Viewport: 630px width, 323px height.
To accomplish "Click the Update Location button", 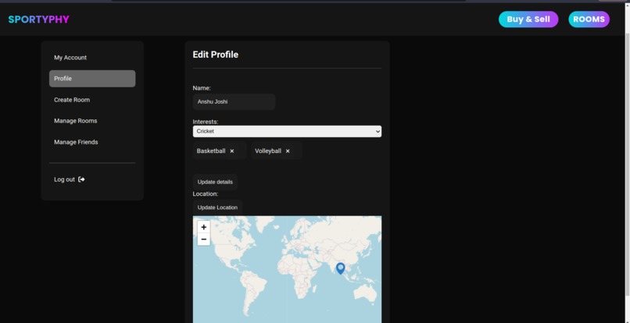I will point(217,208).
